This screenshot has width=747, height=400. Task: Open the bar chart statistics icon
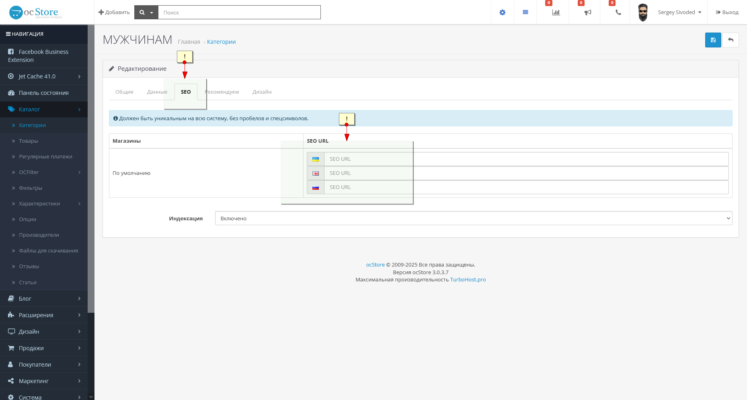556,12
